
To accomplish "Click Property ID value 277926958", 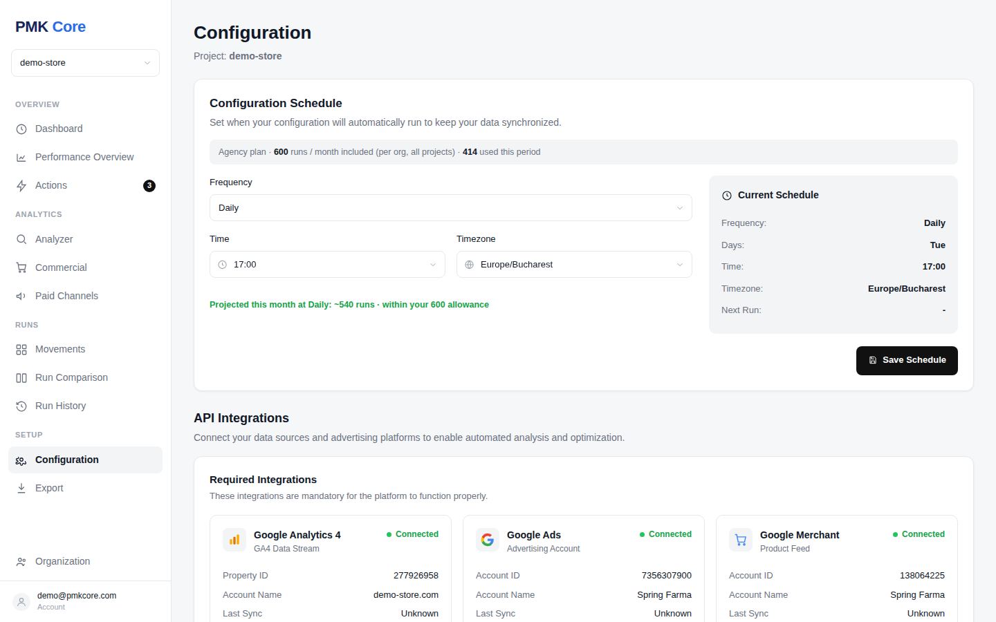I will point(416,576).
